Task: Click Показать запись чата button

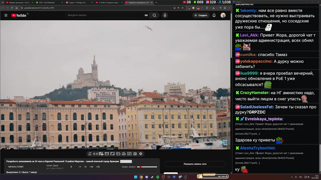Action: (x=195, y=164)
